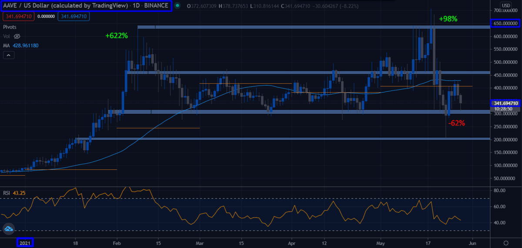Click the green market status dot
Viewport: 522px width, 248px height.
tap(179, 6)
